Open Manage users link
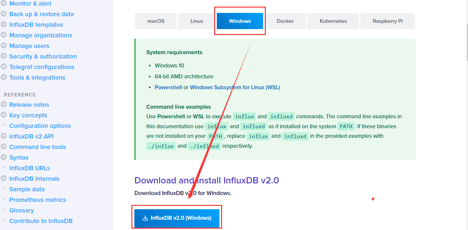This screenshot has width=468, height=230. point(29,46)
